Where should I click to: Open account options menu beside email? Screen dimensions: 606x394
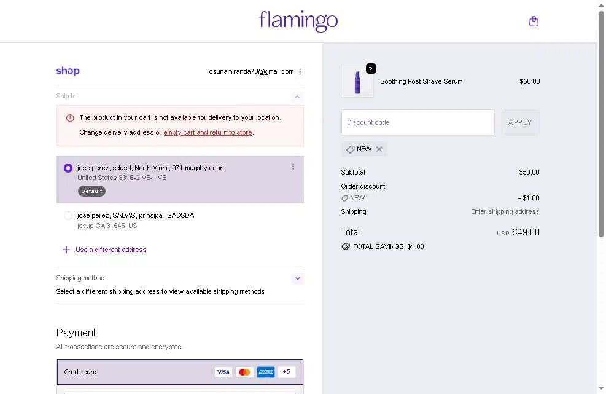(300, 71)
